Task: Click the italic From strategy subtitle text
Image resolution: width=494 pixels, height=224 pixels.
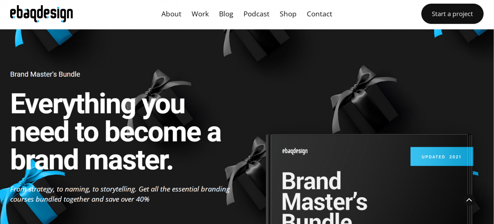Action: (120, 194)
